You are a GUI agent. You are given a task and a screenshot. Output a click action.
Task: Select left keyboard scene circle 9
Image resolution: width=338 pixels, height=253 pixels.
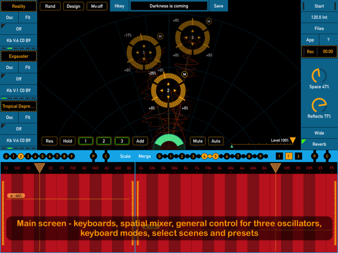coord(72,156)
